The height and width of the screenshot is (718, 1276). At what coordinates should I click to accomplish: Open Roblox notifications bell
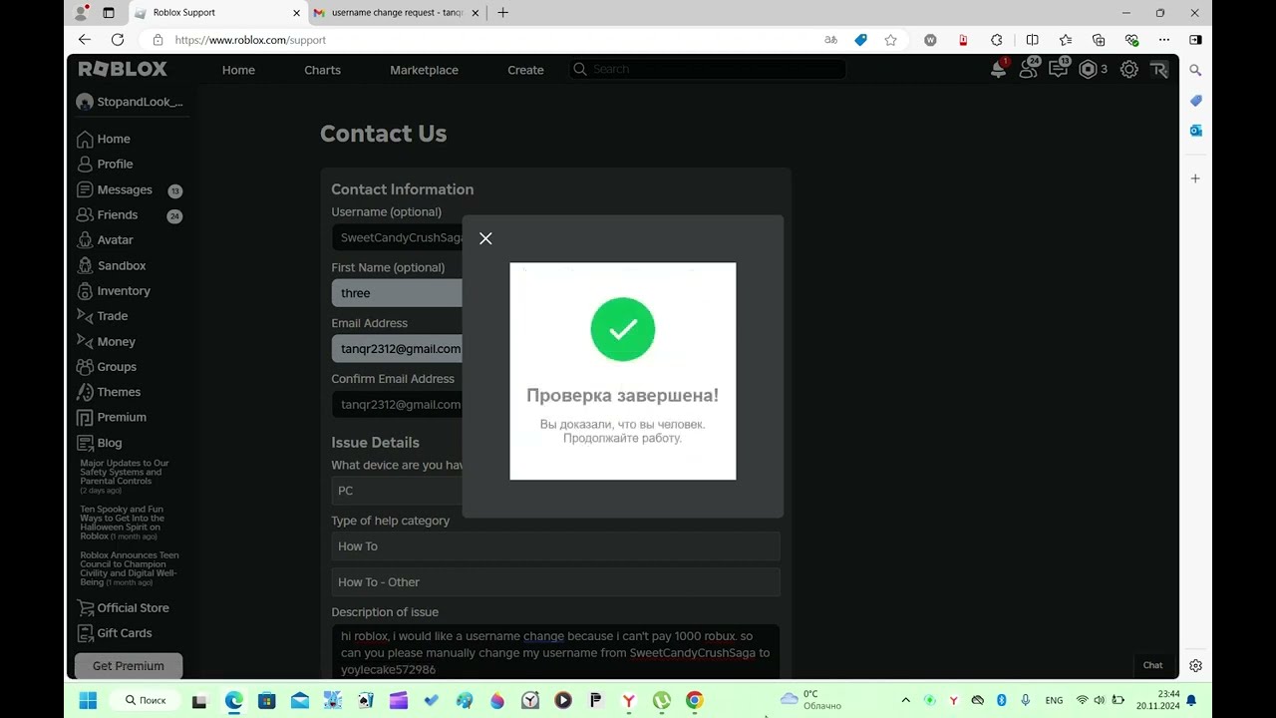click(998, 69)
